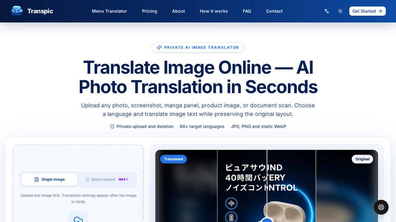Open the floating help lifebuoy button
Screen dimensions: 396x222
coord(381,207)
